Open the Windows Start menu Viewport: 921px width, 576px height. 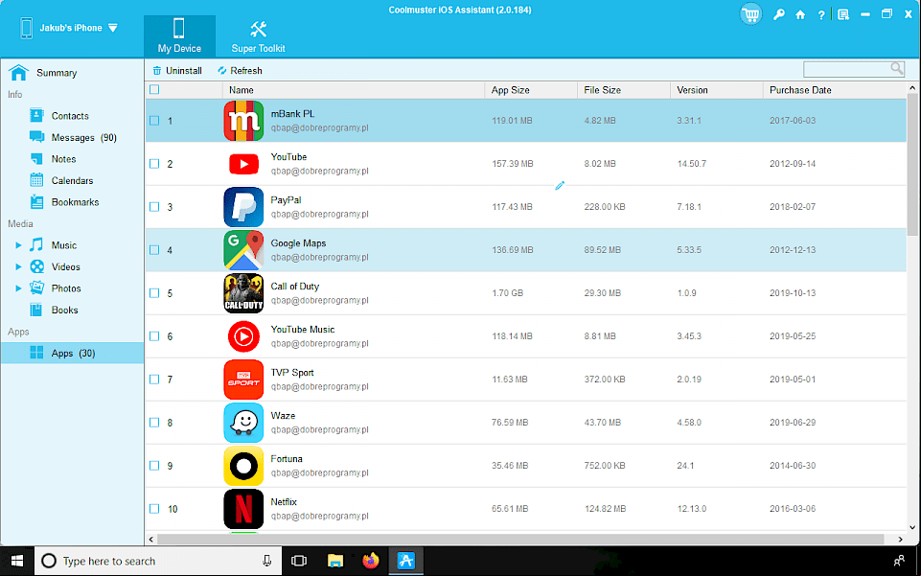[x=17, y=562]
